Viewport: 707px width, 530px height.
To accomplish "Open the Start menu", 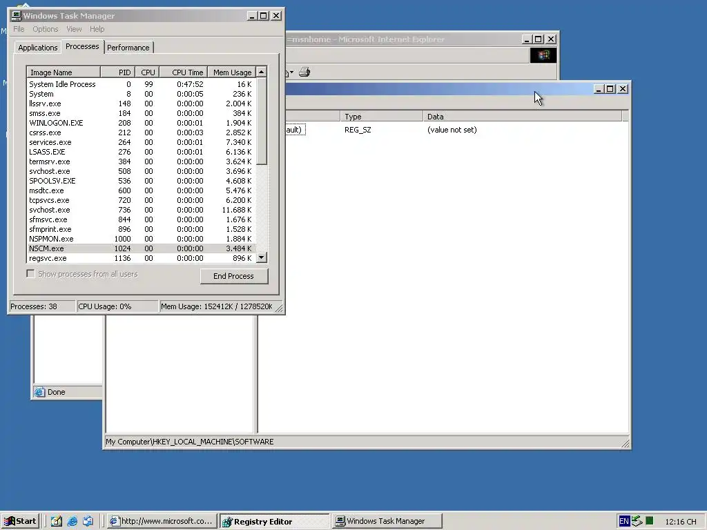I will pos(20,522).
